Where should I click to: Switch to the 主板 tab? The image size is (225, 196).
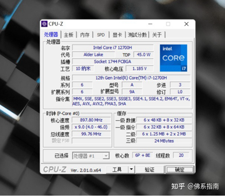69,35
